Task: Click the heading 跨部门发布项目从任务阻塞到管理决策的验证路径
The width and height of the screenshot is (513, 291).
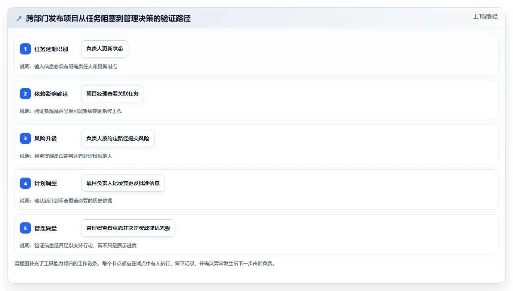Action: [108, 18]
